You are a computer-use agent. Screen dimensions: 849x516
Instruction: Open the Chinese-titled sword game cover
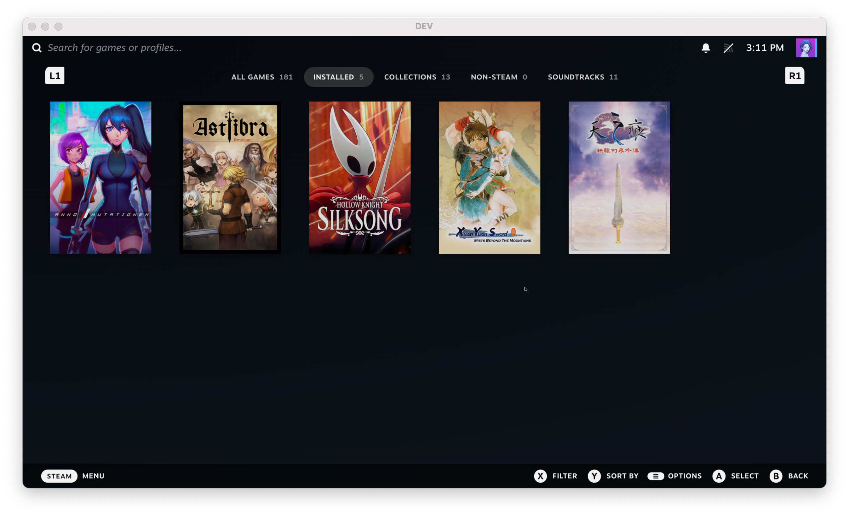(x=619, y=177)
